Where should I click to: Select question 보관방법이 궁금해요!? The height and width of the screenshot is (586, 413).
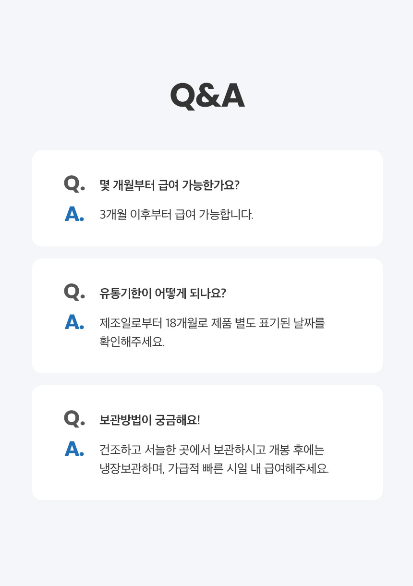pyautogui.click(x=149, y=420)
